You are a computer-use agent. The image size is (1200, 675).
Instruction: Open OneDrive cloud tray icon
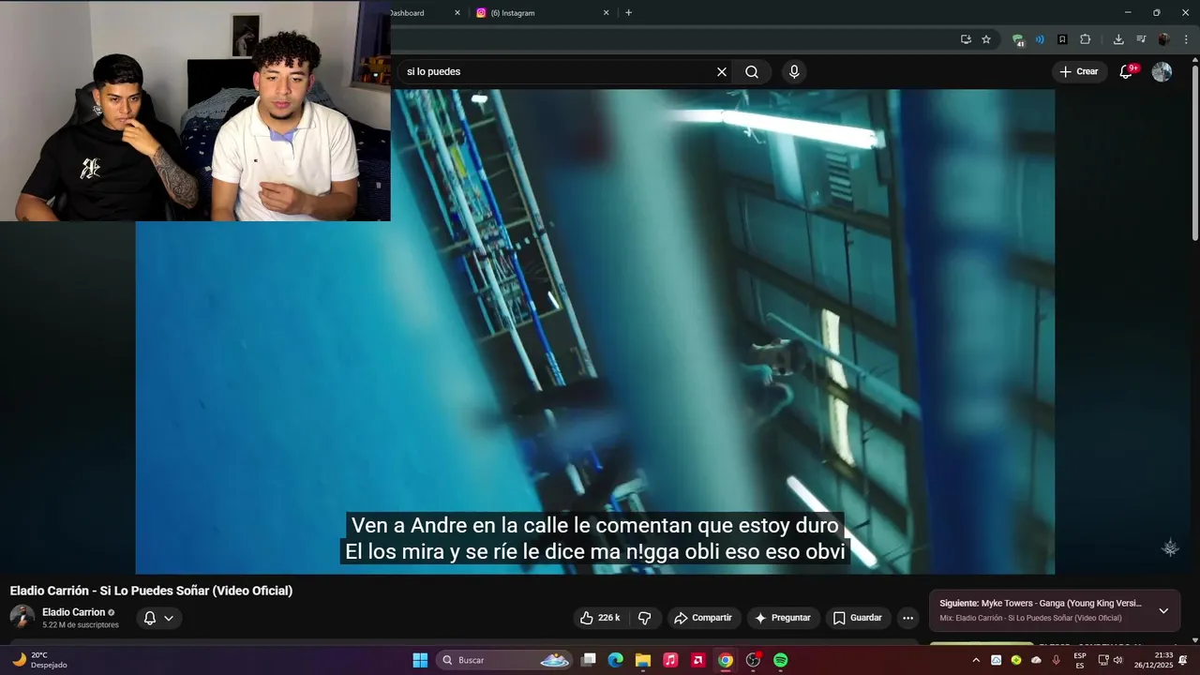(x=1036, y=660)
